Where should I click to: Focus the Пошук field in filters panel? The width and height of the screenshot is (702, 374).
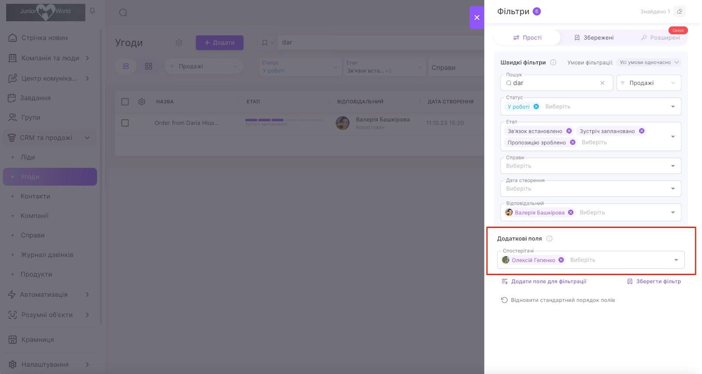pos(557,83)
